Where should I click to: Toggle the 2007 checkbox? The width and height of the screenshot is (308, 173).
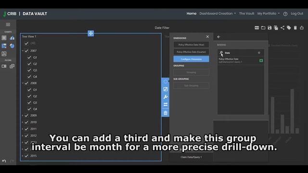(26, 51)
